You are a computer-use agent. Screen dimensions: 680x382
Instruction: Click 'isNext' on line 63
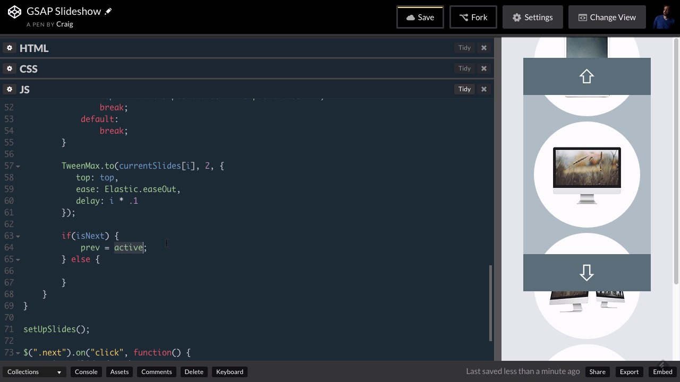pyautogui.click(x=90, y=236)
